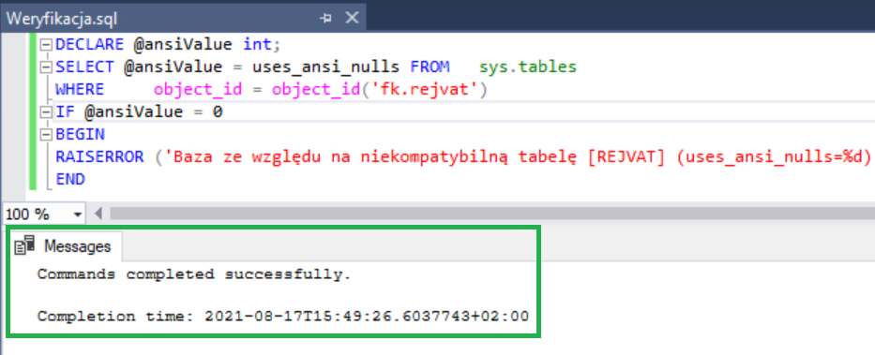Image resolution: width=875 pixels, height=355 pixels.
Task: Click the editor horizontal scrollbar track
Action: (x=491, y=214)
